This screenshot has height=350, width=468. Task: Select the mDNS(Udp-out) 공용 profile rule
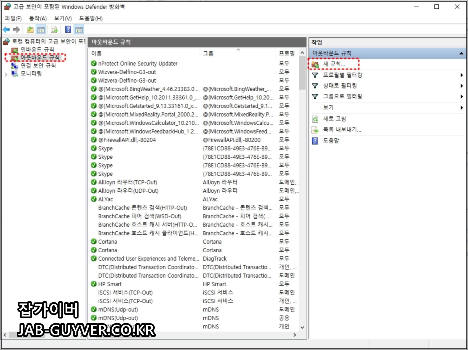pyautogui.click(x=194, y=318)
